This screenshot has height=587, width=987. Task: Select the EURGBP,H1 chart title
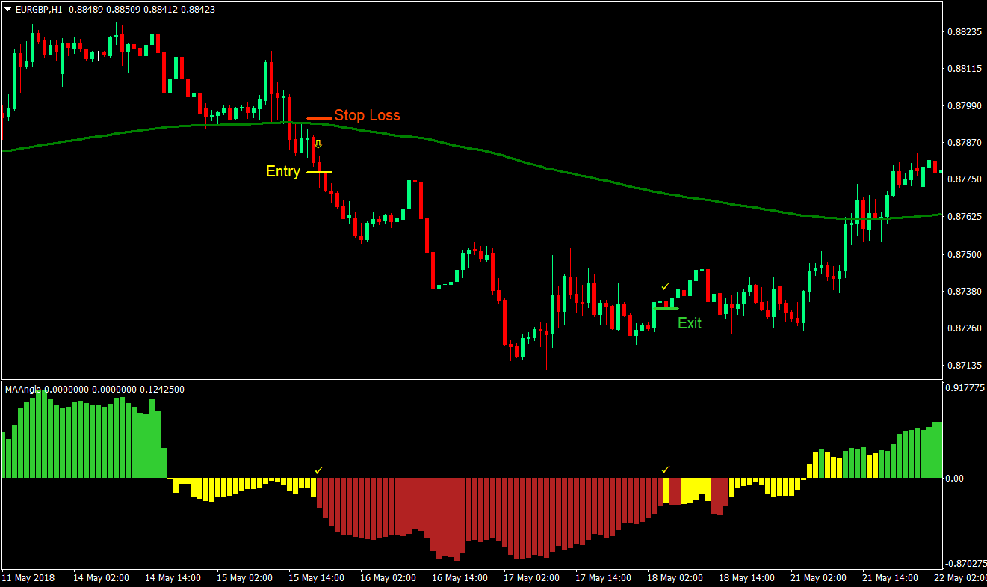click(37, 10)
